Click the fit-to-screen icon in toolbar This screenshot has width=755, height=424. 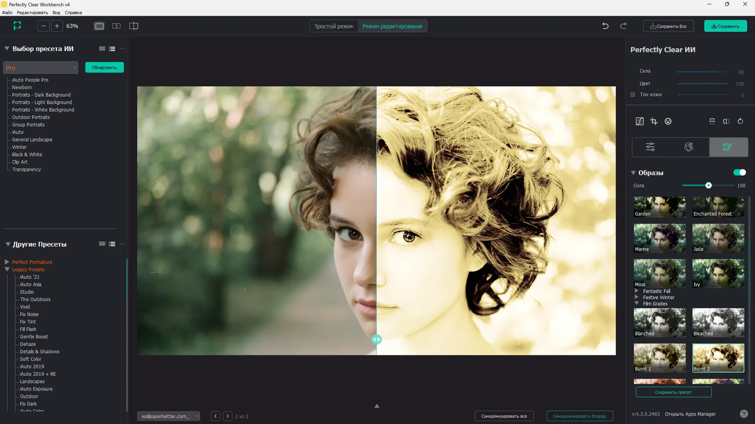click(x=17, y=26)
